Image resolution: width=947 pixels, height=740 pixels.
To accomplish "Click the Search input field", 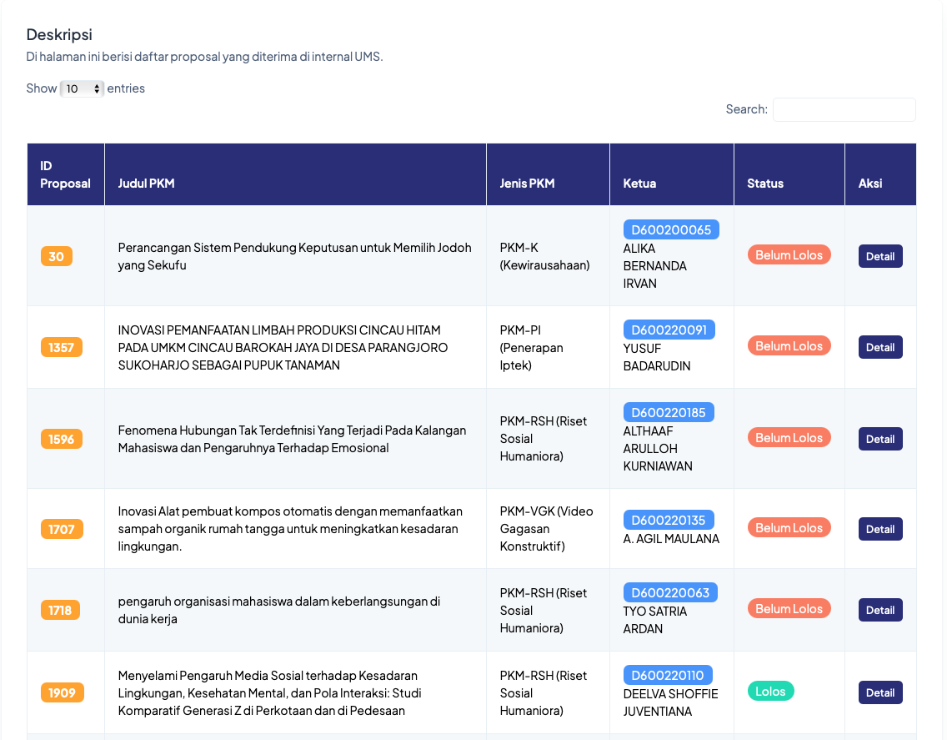I will pos(844,109).
